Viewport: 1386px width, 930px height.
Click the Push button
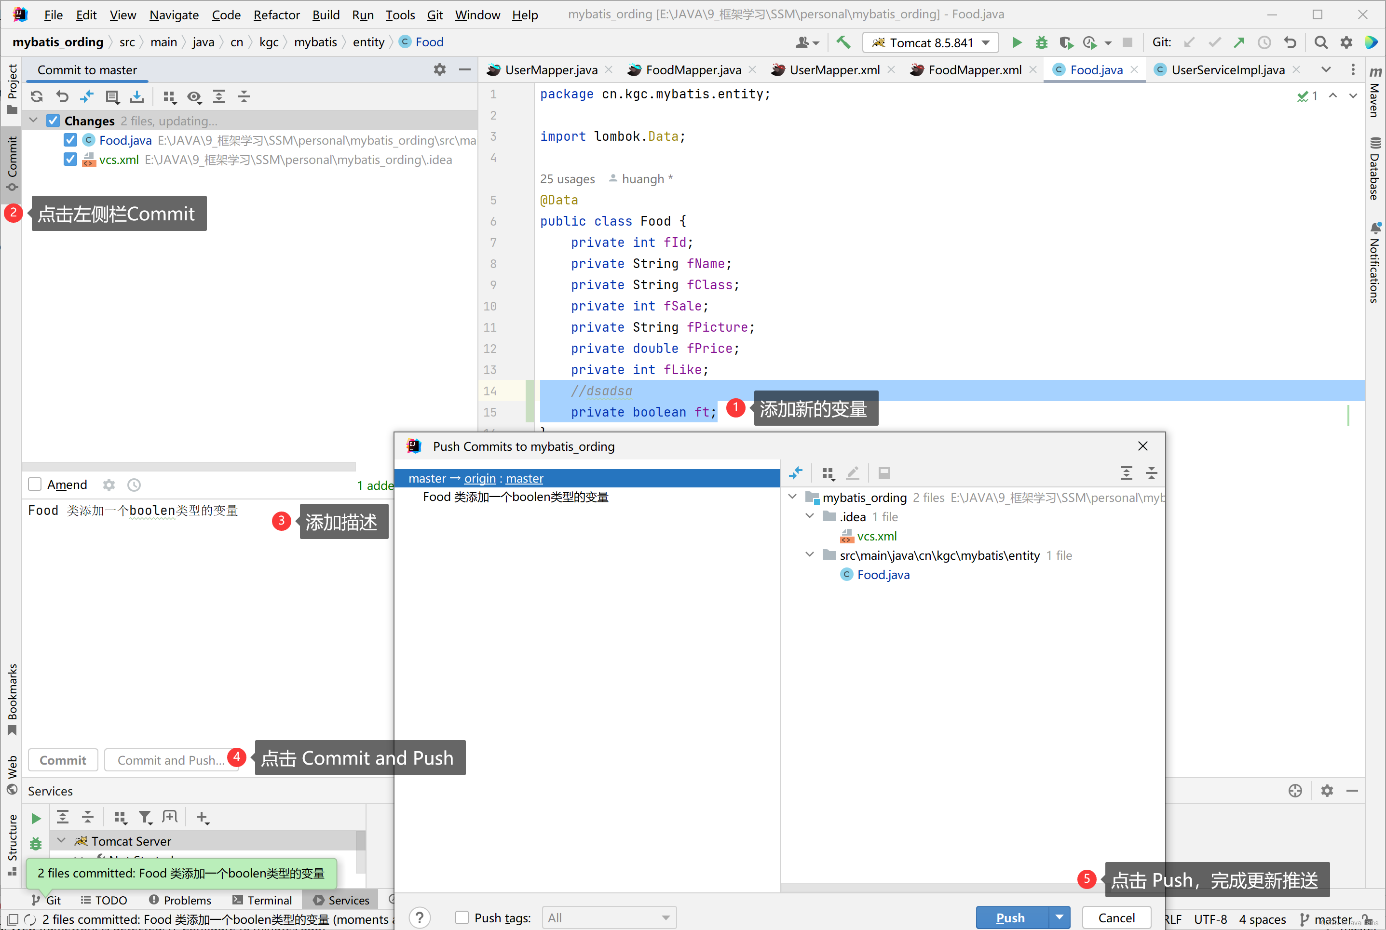click(1012, 917)
